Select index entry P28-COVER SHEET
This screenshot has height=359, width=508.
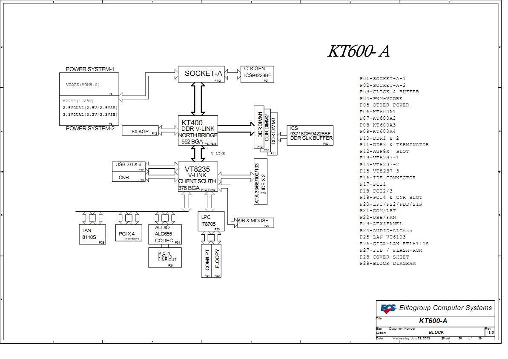(384, 257)
